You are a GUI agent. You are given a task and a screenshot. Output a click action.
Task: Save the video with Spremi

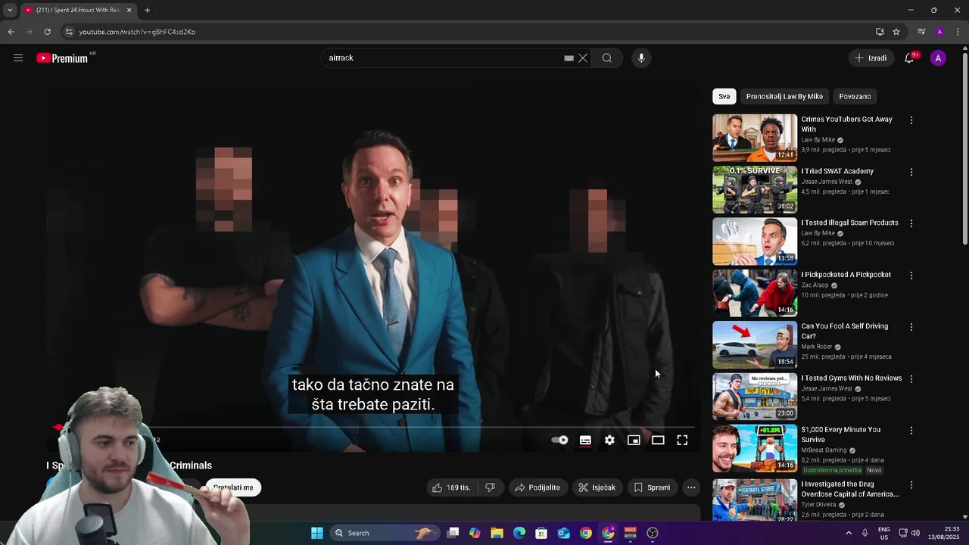click(652, 487)
